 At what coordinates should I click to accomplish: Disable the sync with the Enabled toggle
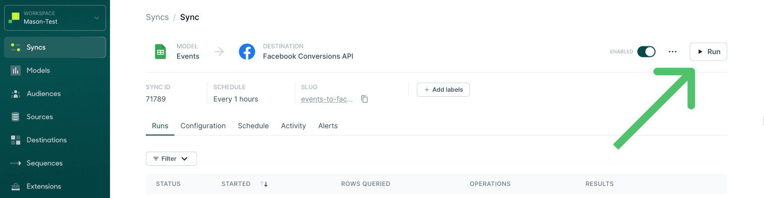646,51
